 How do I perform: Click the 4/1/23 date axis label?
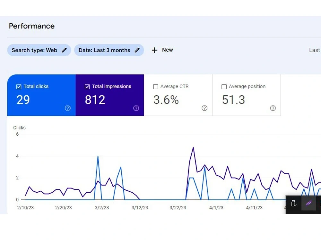coord(216,208)
